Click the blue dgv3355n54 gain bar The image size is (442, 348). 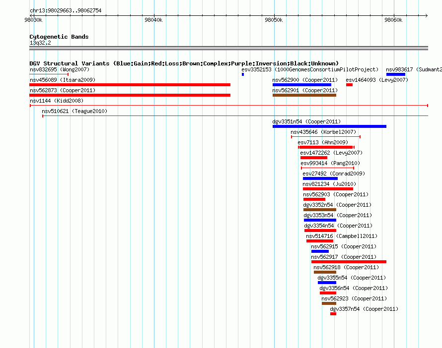(x=327, y=283)
